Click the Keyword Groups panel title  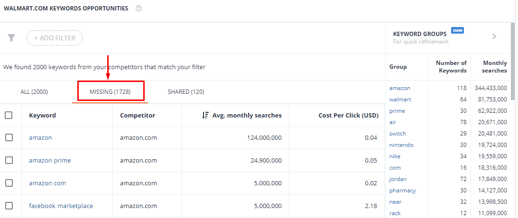[x=420, y=34]
